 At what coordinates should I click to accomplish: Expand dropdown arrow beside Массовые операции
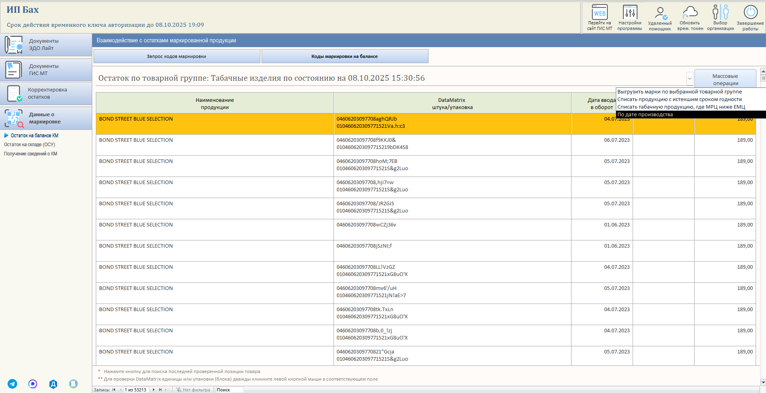click(690, 78)
